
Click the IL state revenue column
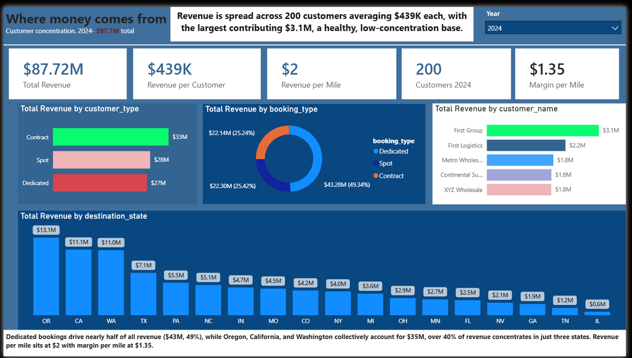click(597, 313)
